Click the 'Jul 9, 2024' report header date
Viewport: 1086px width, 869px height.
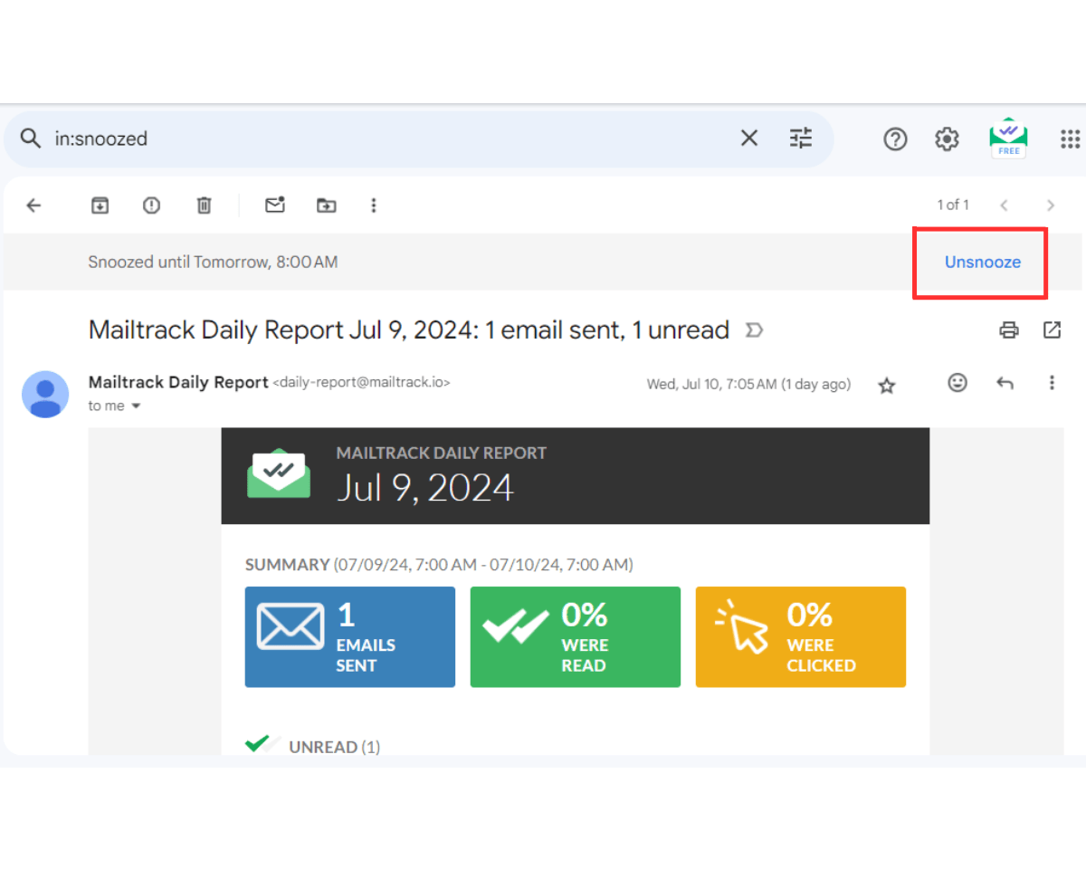425,489
